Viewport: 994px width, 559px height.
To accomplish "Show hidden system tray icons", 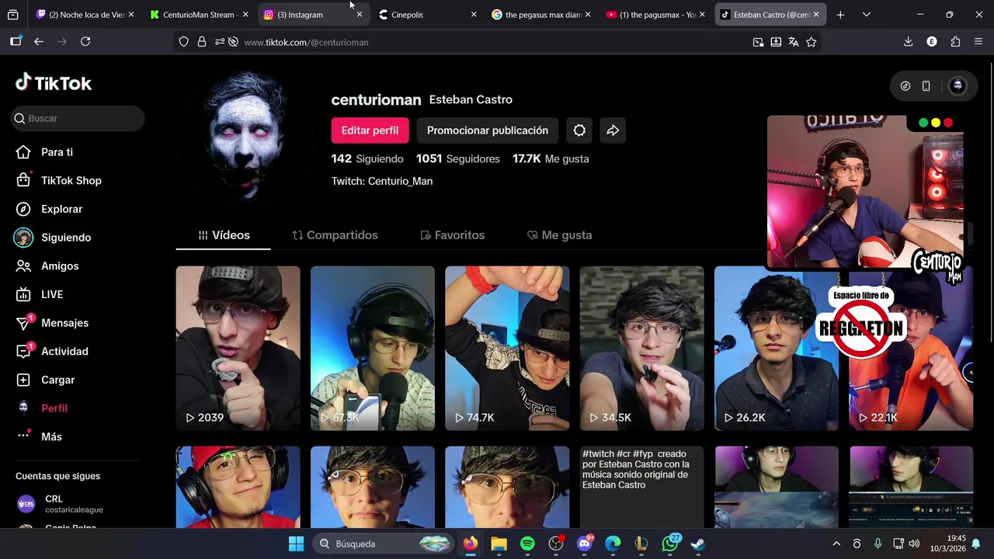I will [836, 544].
